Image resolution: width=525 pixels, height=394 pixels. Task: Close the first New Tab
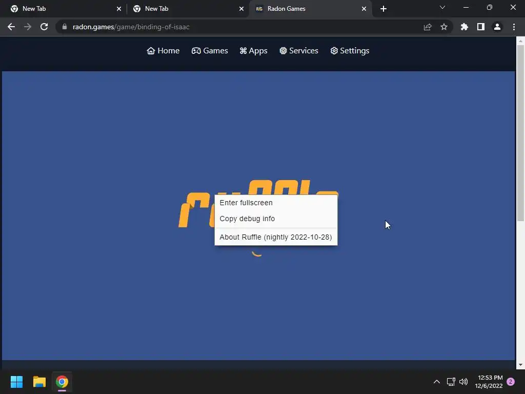[119, 9]
